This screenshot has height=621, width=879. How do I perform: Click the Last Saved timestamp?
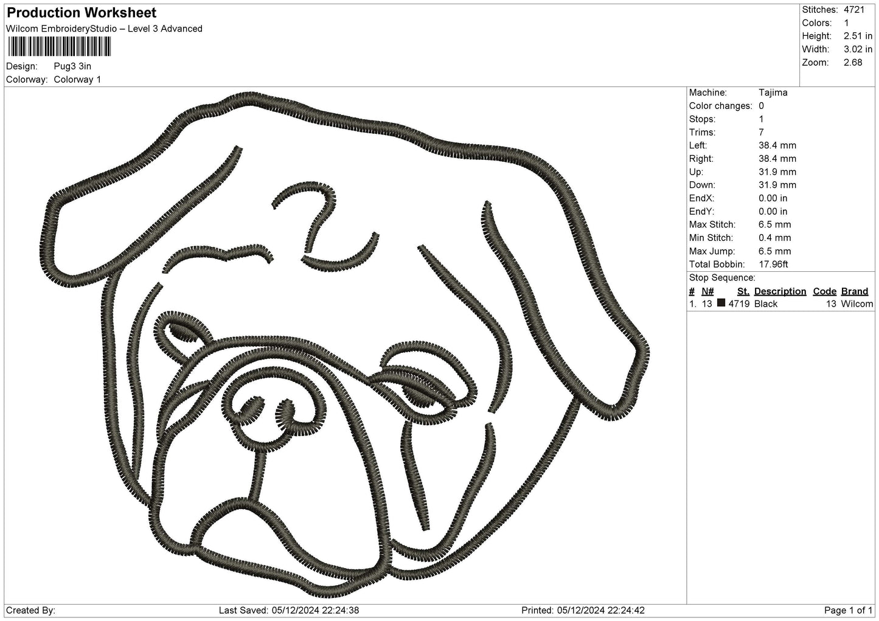point(288,610)
